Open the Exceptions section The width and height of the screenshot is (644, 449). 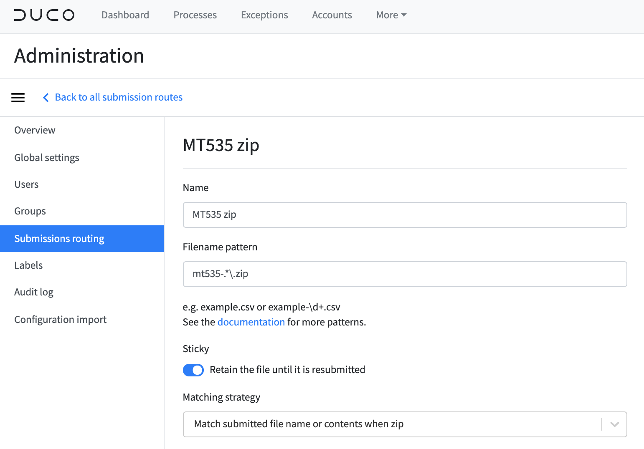[264, 15]
